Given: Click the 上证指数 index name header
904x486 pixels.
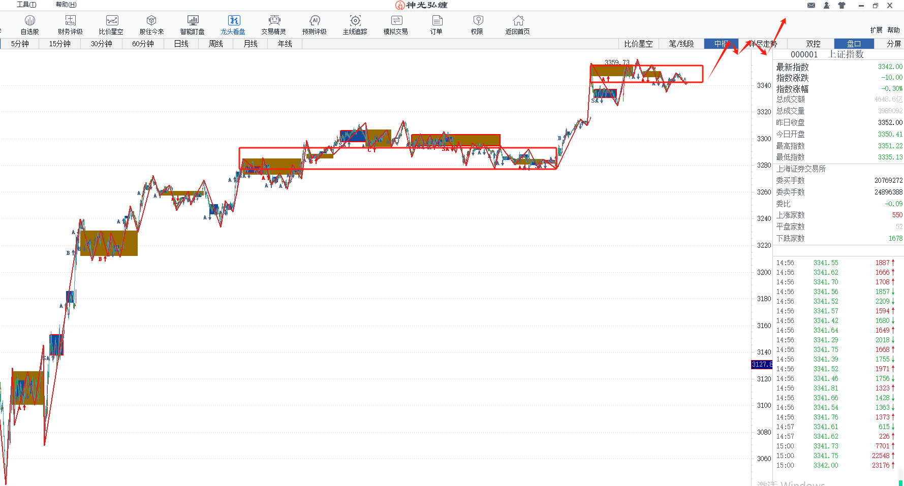Looking at the screenshot, I should 846,54.
